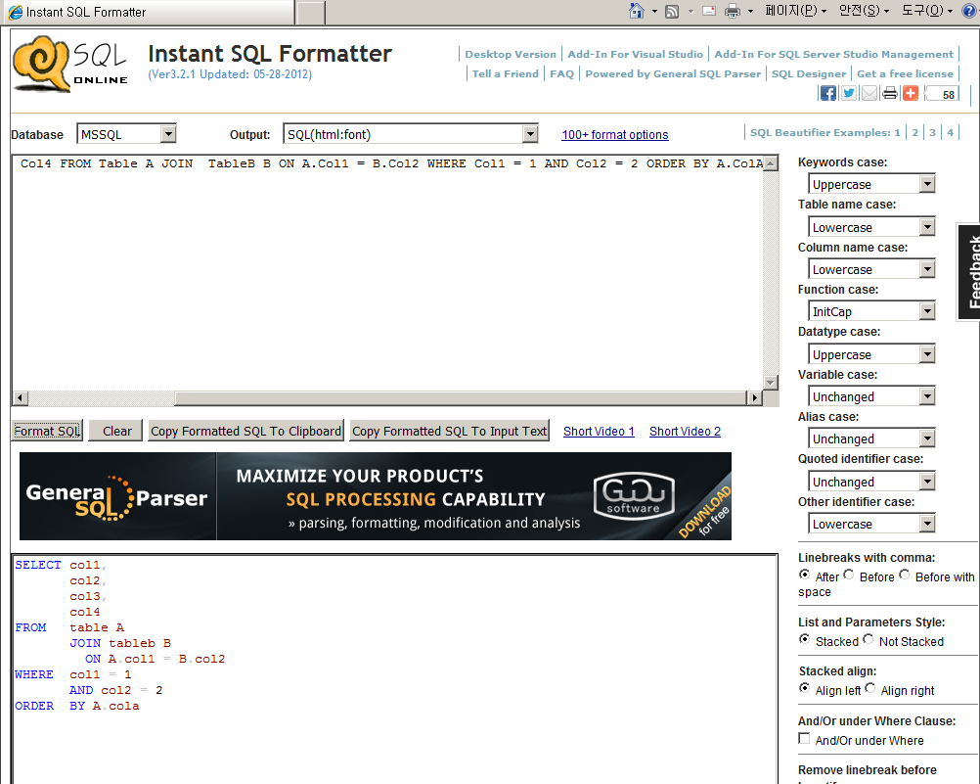Click the SQL Online logo
This screenshot has height=784, width=980.
click(70, 64)
